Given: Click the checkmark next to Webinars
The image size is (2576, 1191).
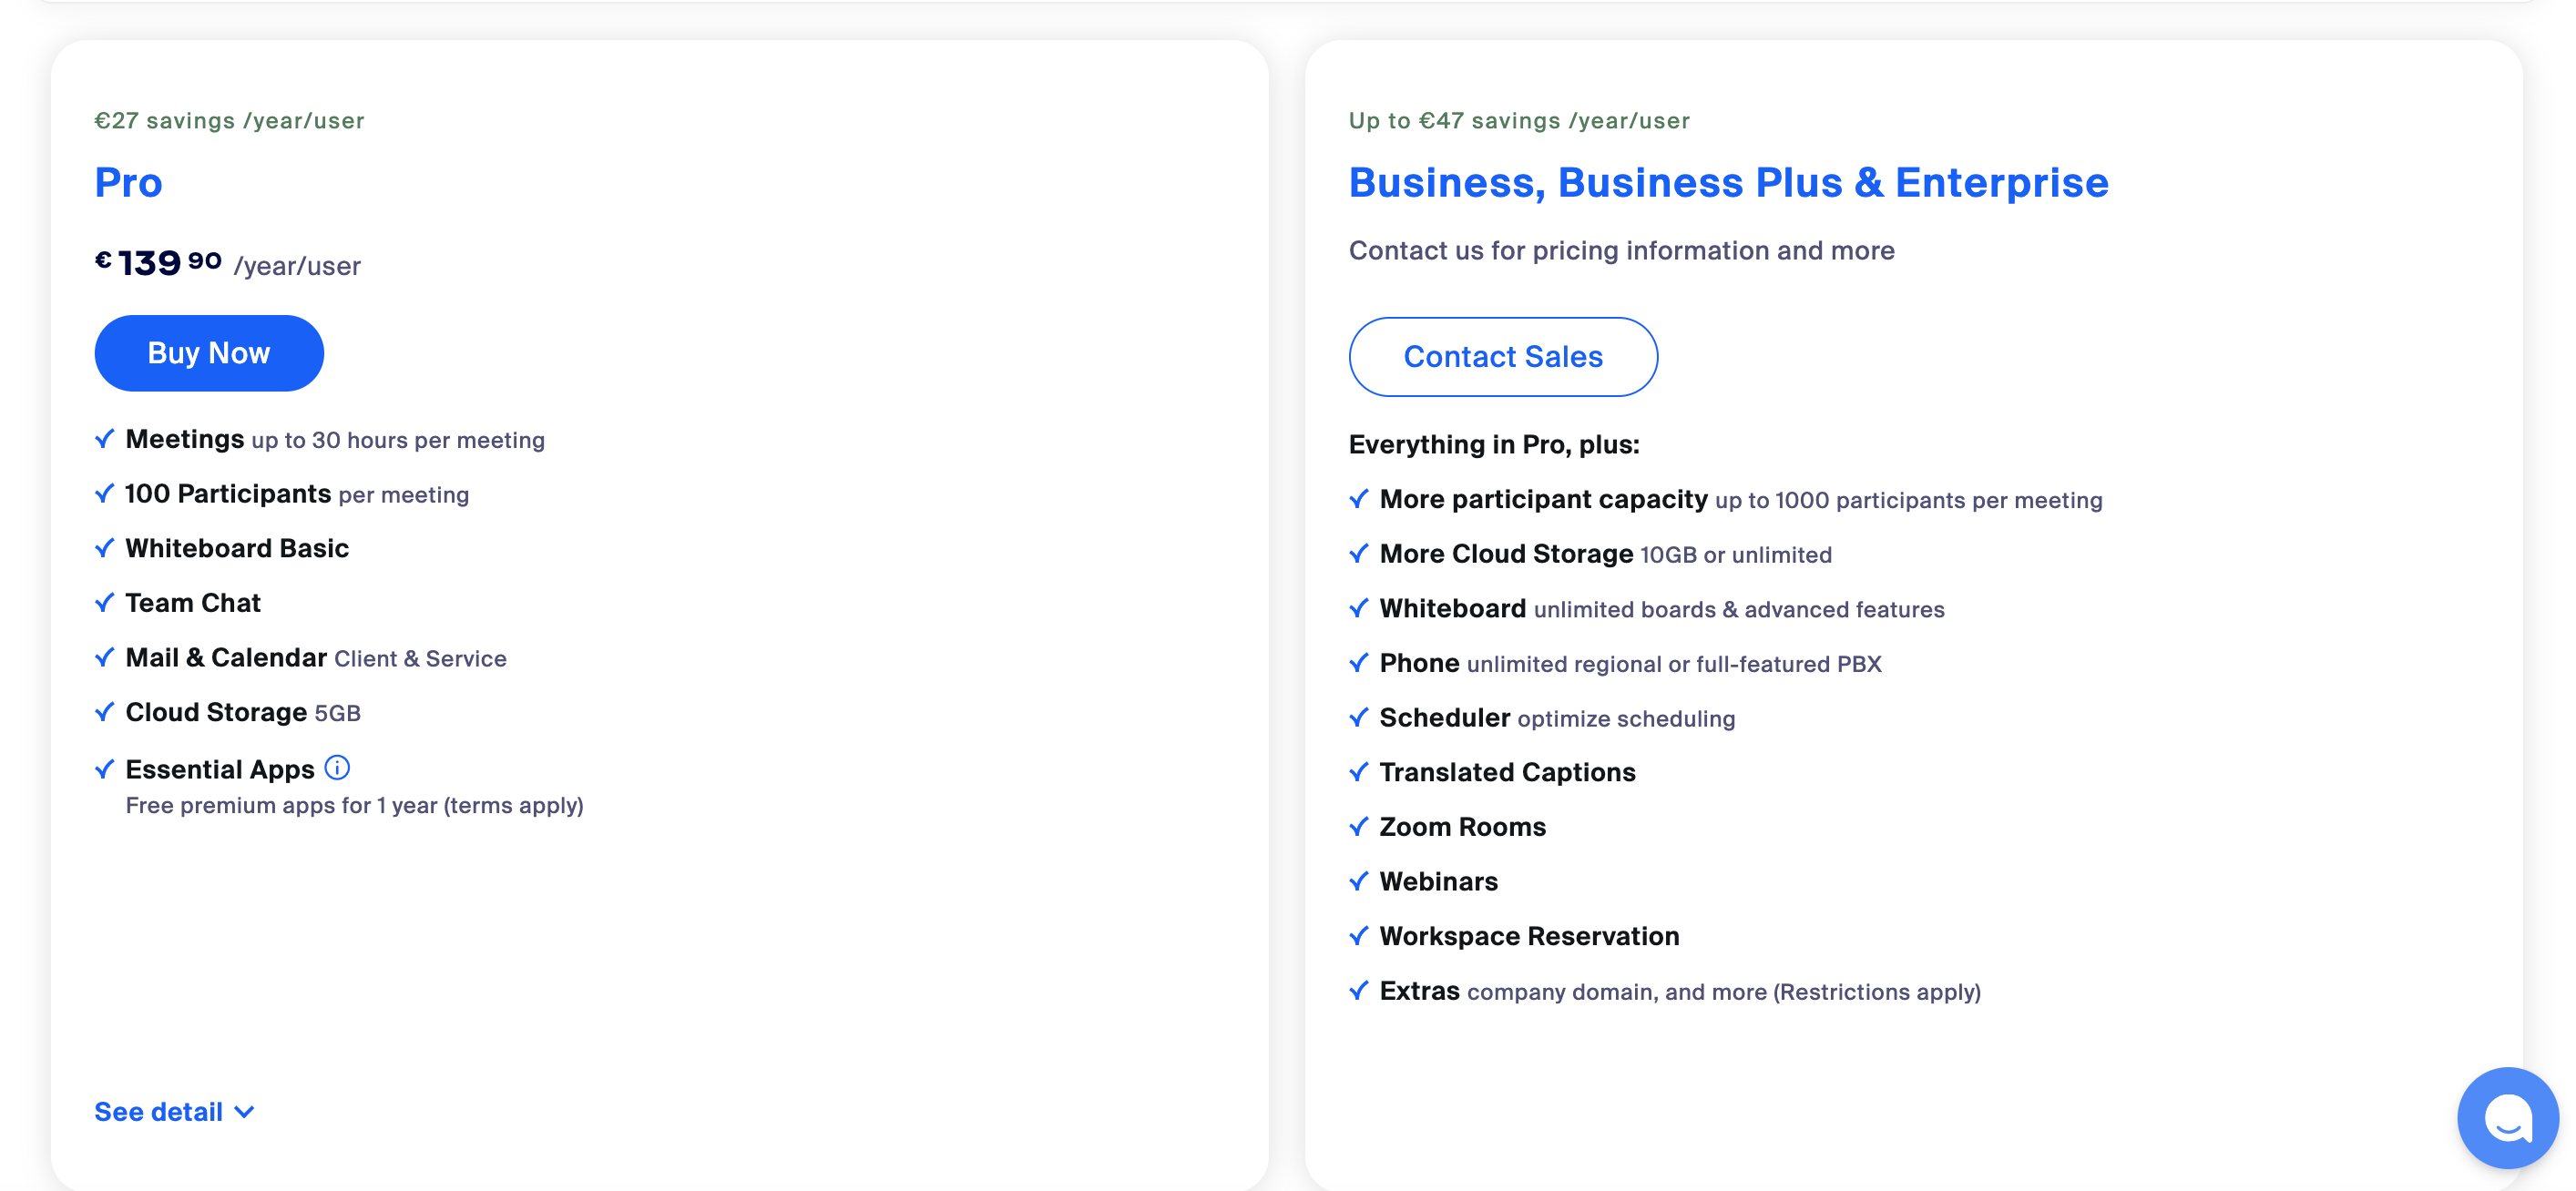Looking at the screenshot, I should pyautogui.click(x=1358, y=881).
